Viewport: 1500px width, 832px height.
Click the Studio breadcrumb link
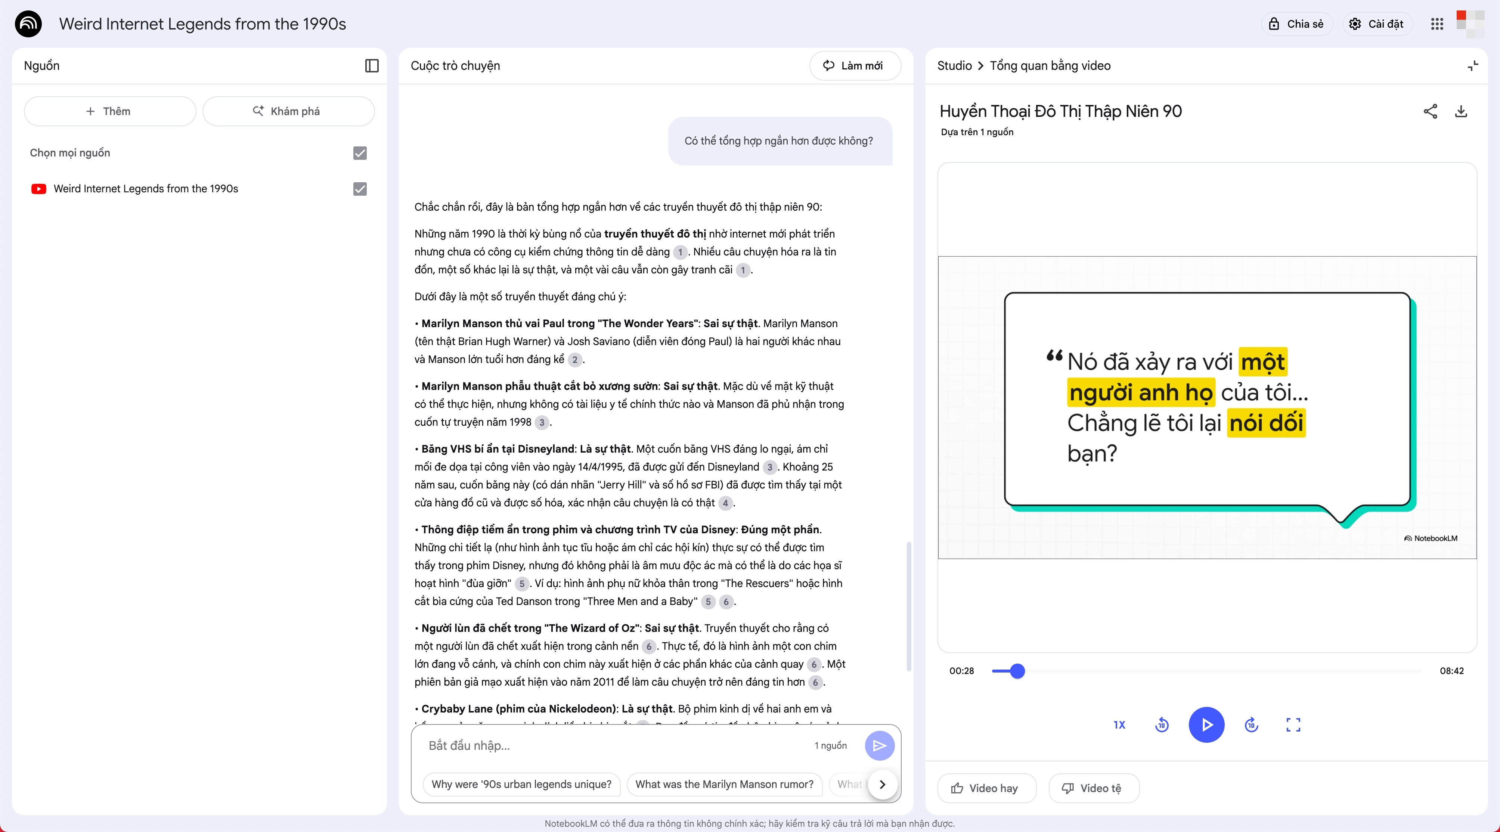(x=954, y=66)
